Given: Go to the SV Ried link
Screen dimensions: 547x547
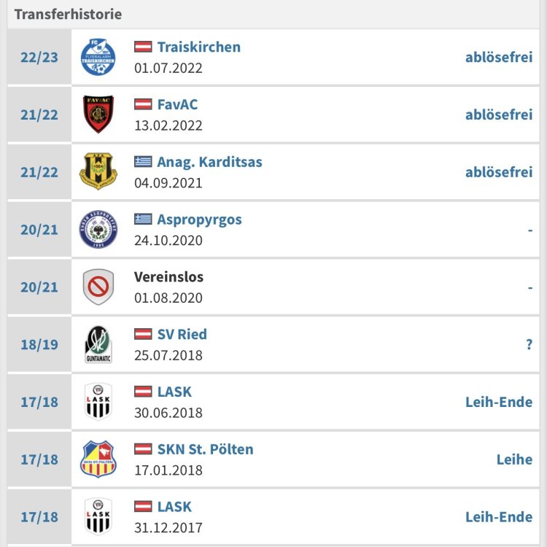Looking at the screenshot, I should click(x=182, y=334).
